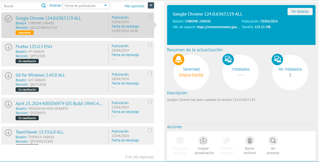The width and height of the screenshot is (319, 162).
Task: Click the orange bell Severidad icon
Action: 179,59
